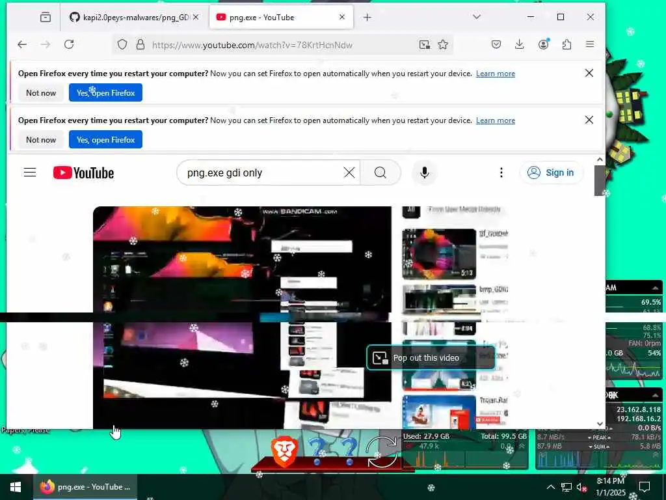This screenshot has width=666, height=500.
Task: Open the Firefox application hamburger menu
Action: tap(590, 44)
